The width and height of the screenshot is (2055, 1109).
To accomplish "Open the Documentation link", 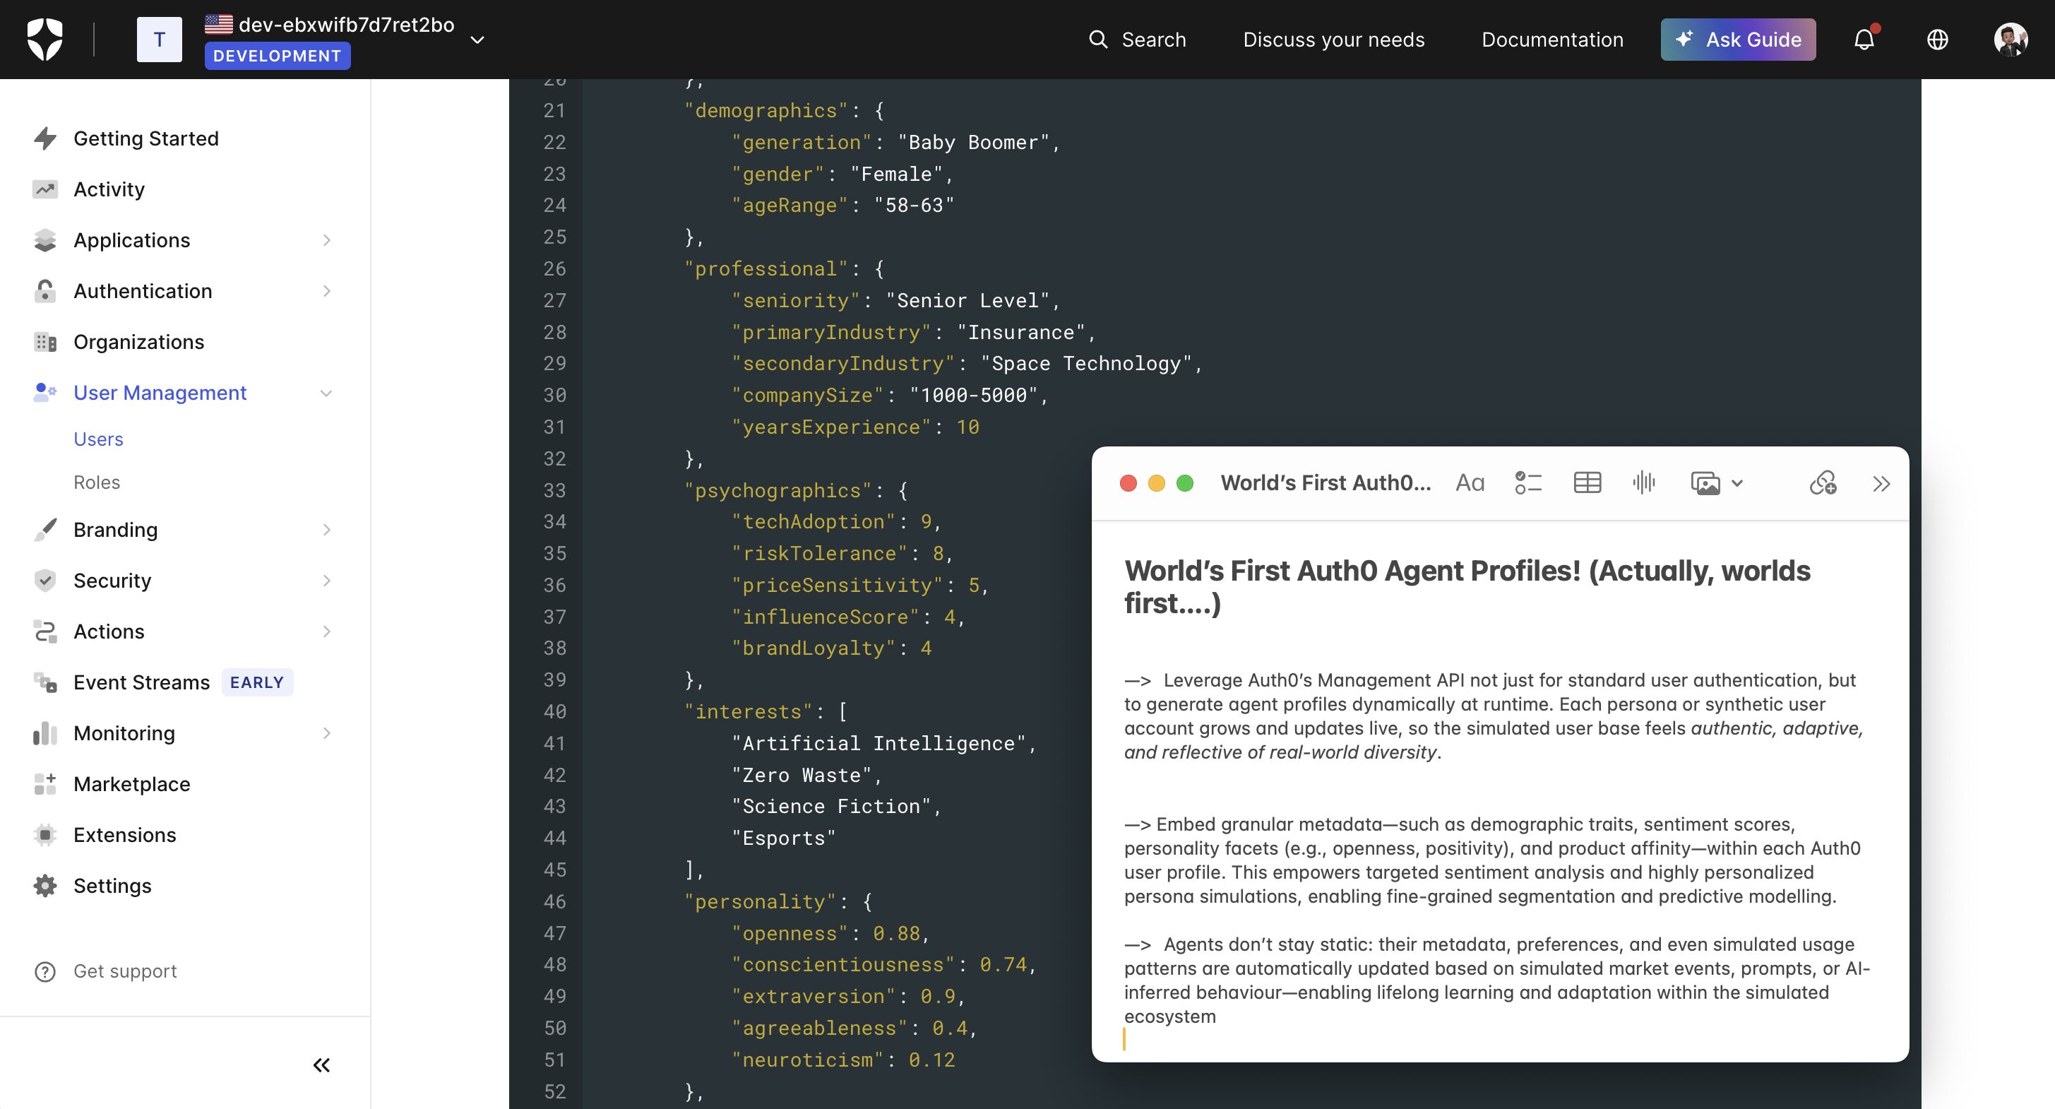I will 1551,39.
